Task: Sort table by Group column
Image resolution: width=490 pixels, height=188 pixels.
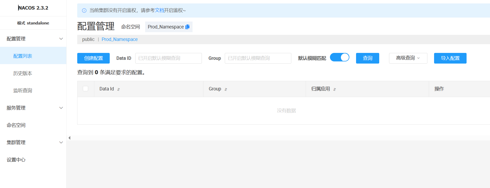Action: click(226, 89)
